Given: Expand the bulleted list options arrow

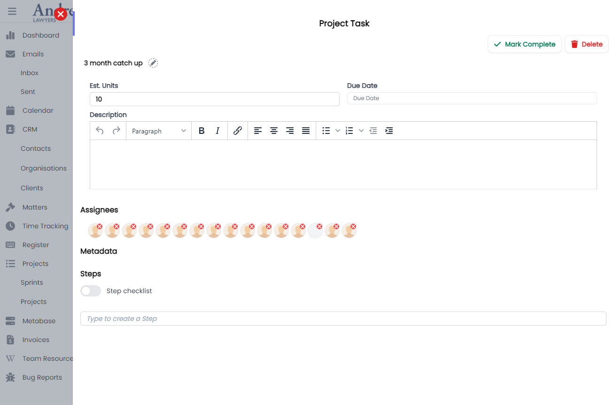Looking at the screenshot, I should click(338, 131).
